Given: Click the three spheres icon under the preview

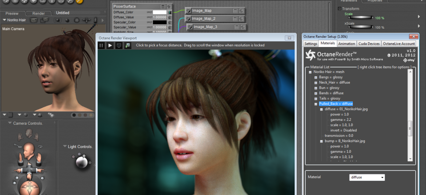Looking at the screenshot, I should [51, 115].
